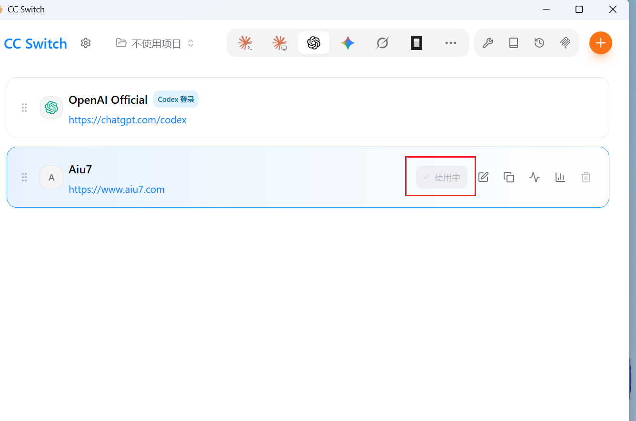Viewport: 636px width, 421px height.
Task: Open the history clock icon
Action: click(539, 43)
